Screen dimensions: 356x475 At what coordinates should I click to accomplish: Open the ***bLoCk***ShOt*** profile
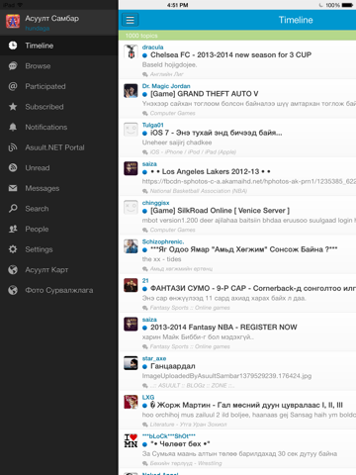pos(169,436)
